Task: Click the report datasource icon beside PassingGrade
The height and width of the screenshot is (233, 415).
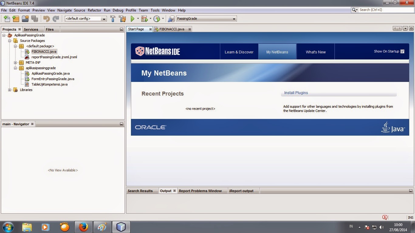Action: tap(171, 19)
